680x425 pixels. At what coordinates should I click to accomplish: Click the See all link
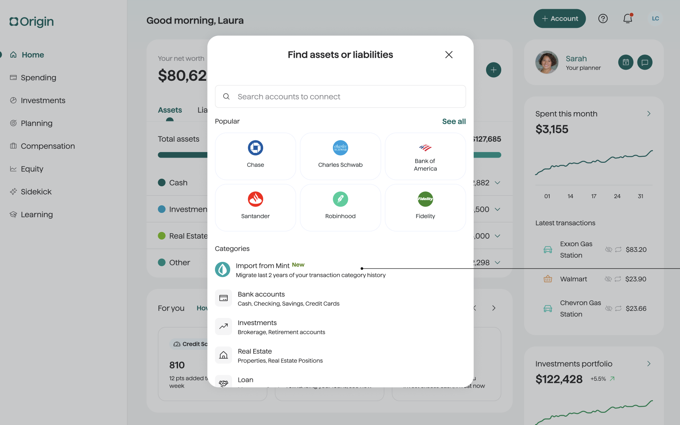[454, 121]
